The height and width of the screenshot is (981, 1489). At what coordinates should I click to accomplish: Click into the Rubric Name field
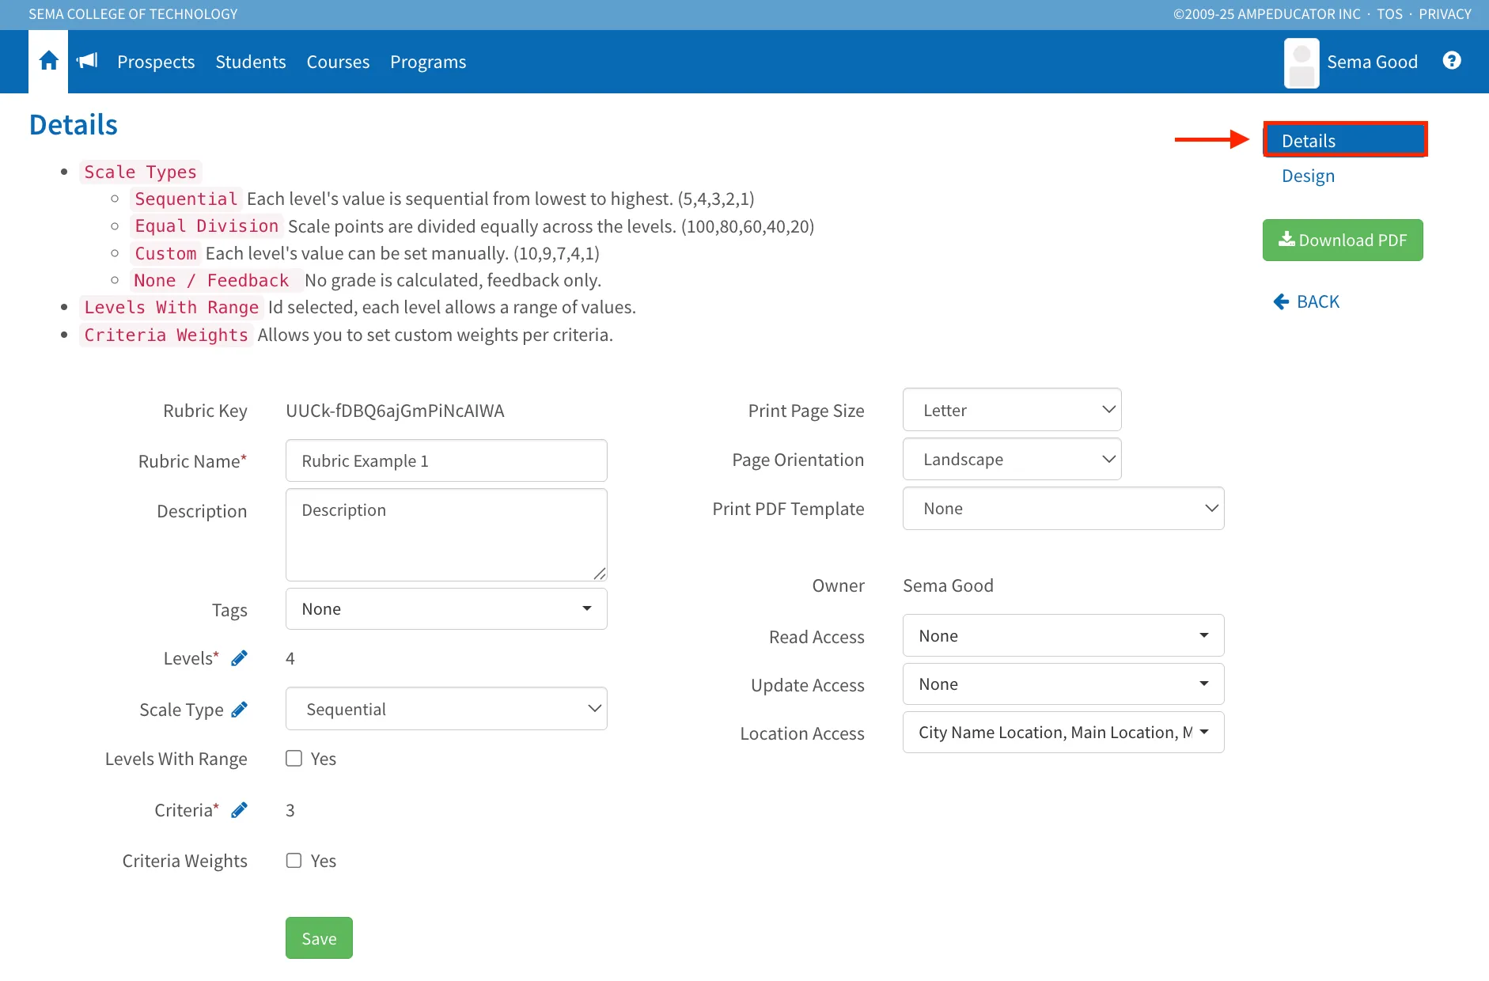pyautogui.click(x=446, y=460)
